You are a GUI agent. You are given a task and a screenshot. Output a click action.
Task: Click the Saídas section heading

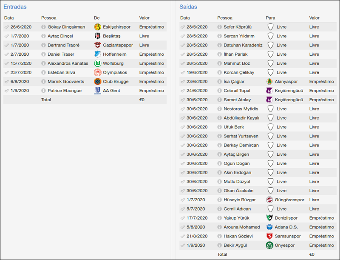tap(188, 7)
